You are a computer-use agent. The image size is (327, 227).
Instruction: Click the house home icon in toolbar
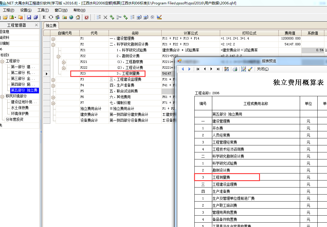pyautogui.click(x=78, y=17)
